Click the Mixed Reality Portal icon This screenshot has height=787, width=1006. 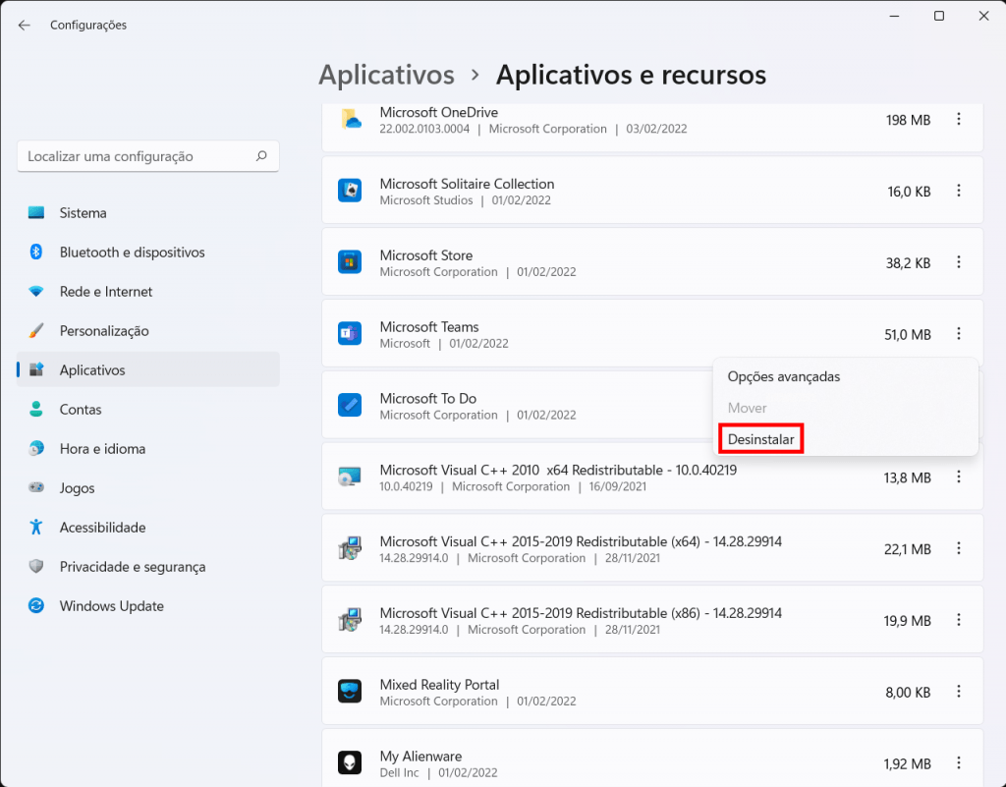[x=350, y=692]
